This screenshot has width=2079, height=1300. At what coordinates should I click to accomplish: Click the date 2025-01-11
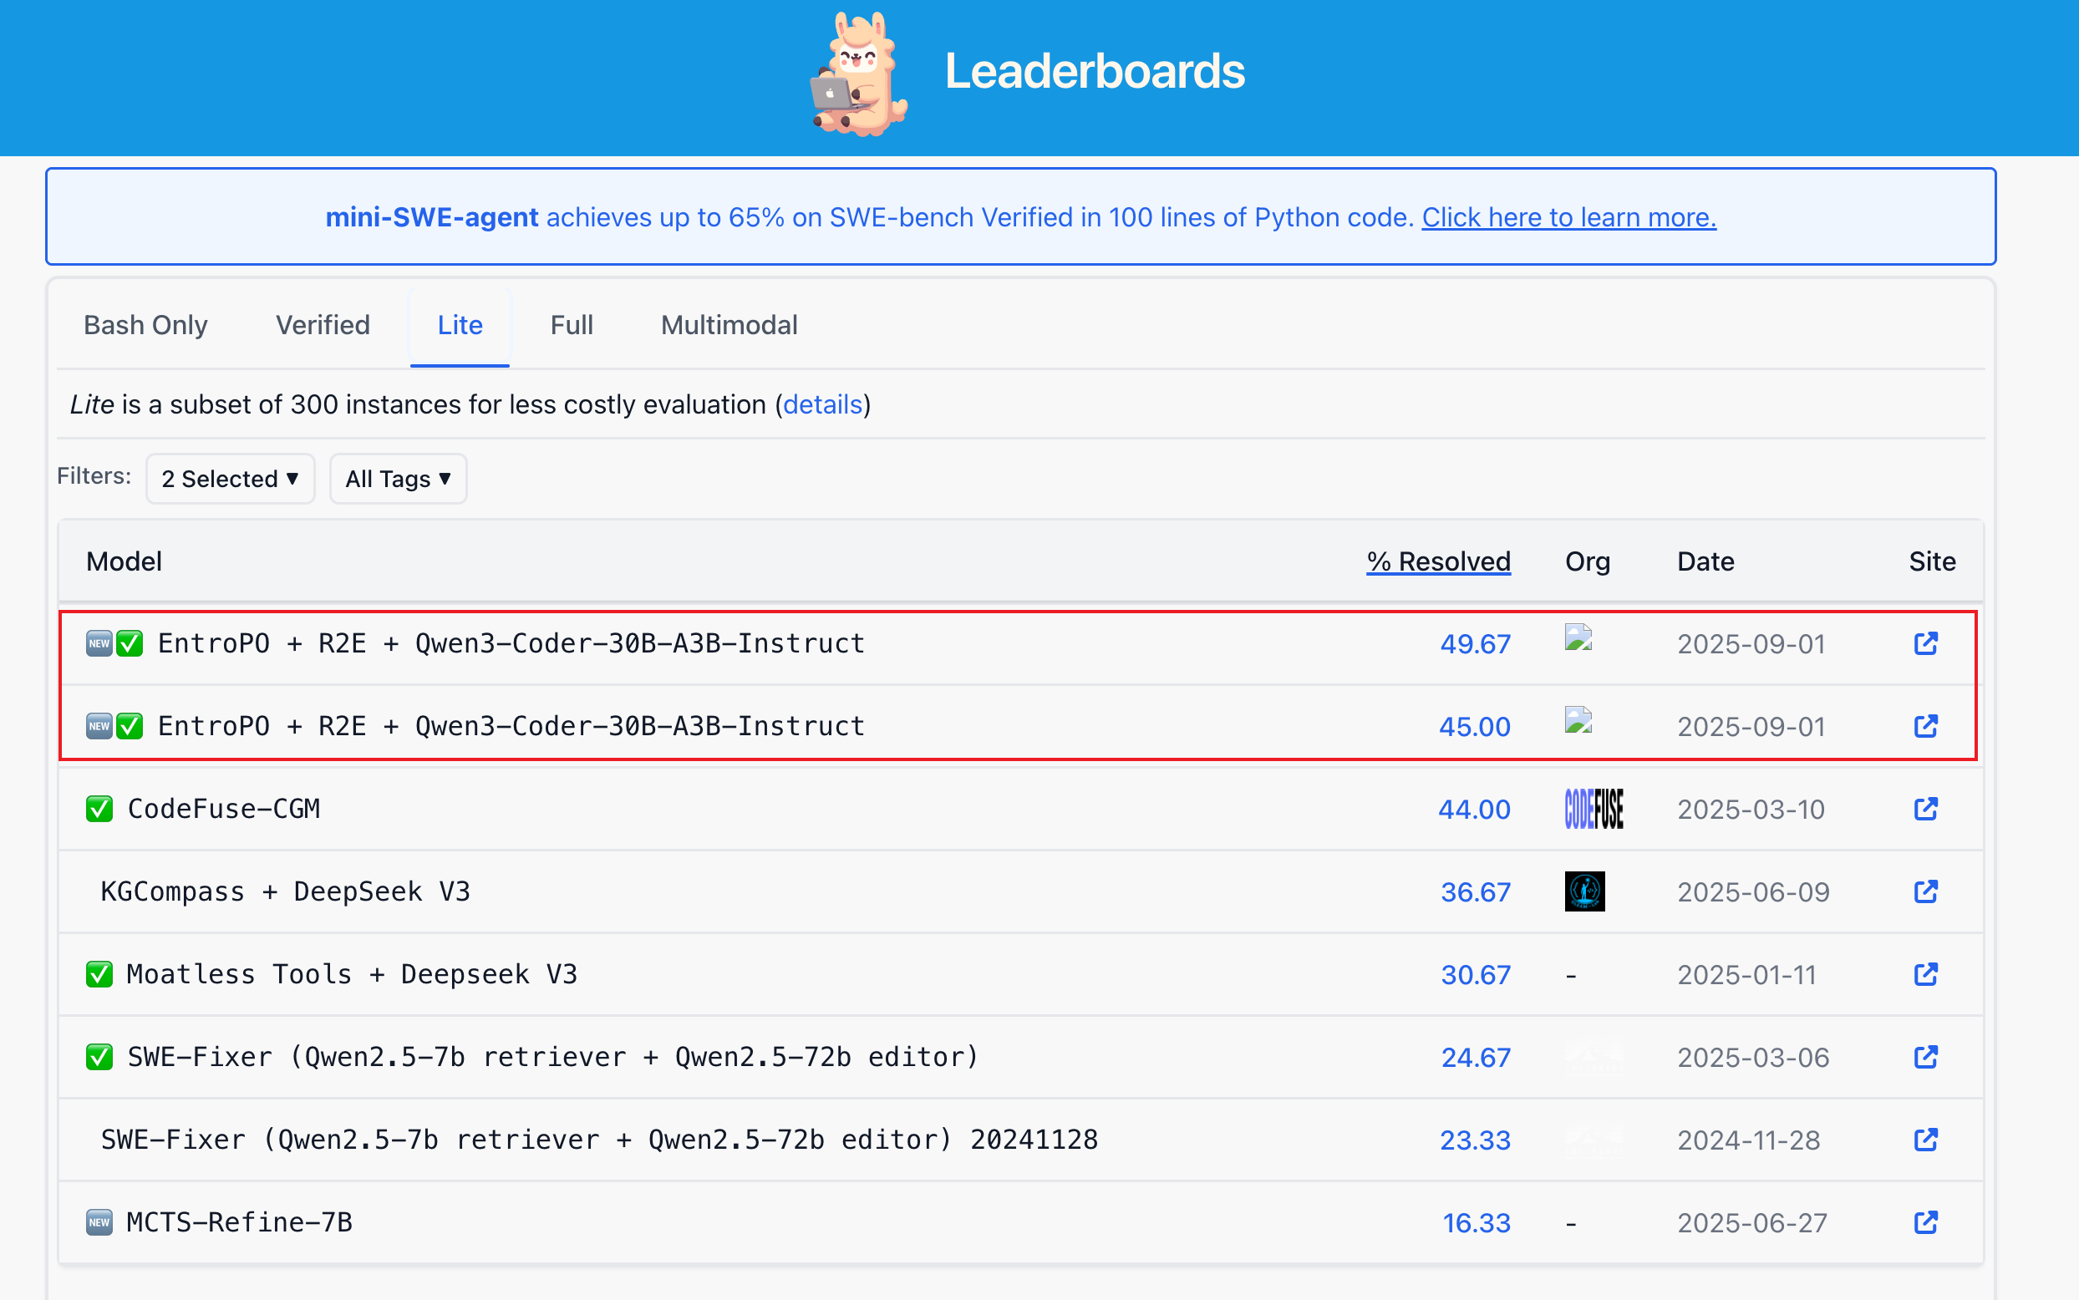pos(1746,974)
